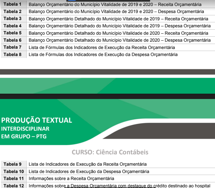The height and width of the screenshot is (188, 215).
Task: Select the 'Tabela 1' label cell
Action: 14,4
